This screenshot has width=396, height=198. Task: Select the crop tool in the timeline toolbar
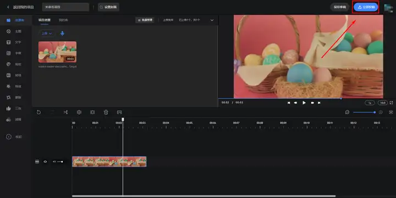[79, 112]
